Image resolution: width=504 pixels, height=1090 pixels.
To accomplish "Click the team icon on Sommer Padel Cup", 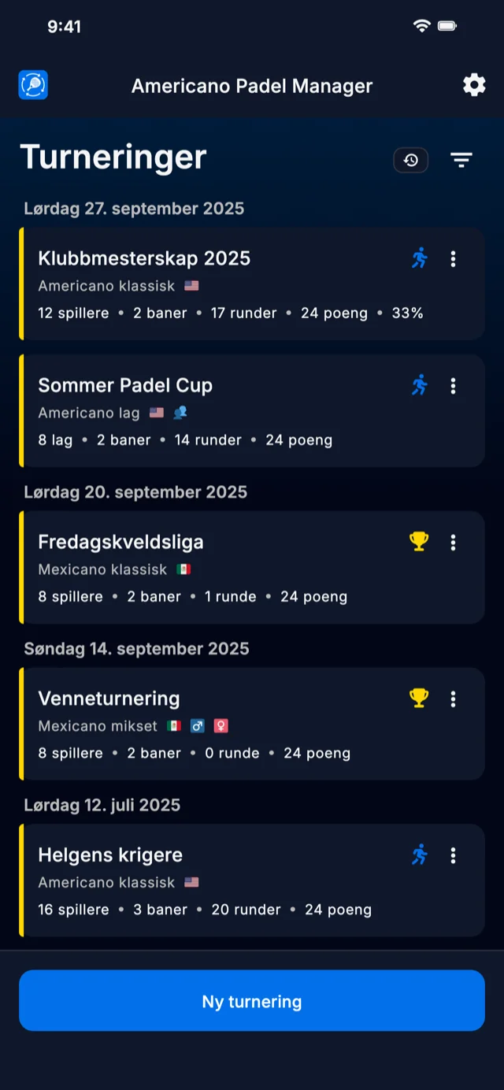I will point(180,413).
